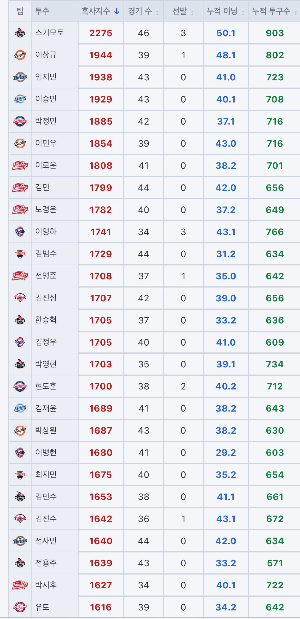Click the Giants logo next to 박정민
This screenshot has height=619, width=300.
20,121
